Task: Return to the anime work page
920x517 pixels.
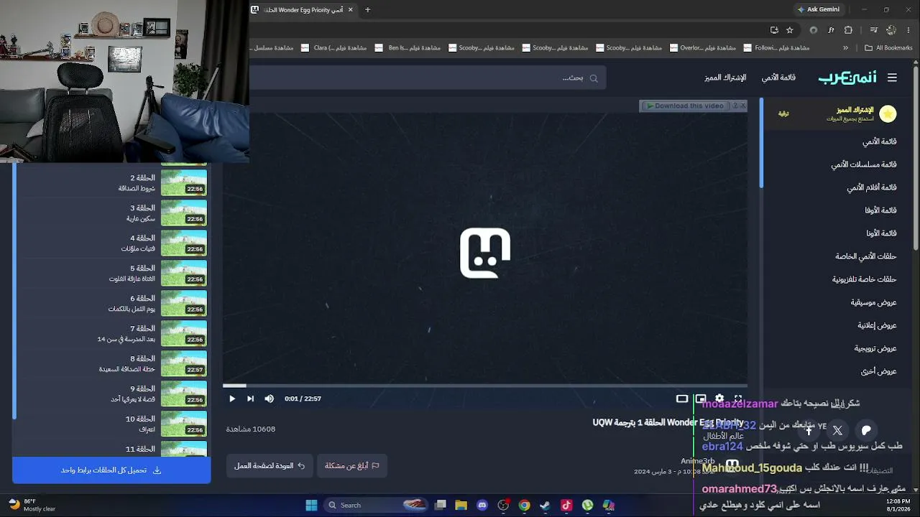Action: pos(270,466)
